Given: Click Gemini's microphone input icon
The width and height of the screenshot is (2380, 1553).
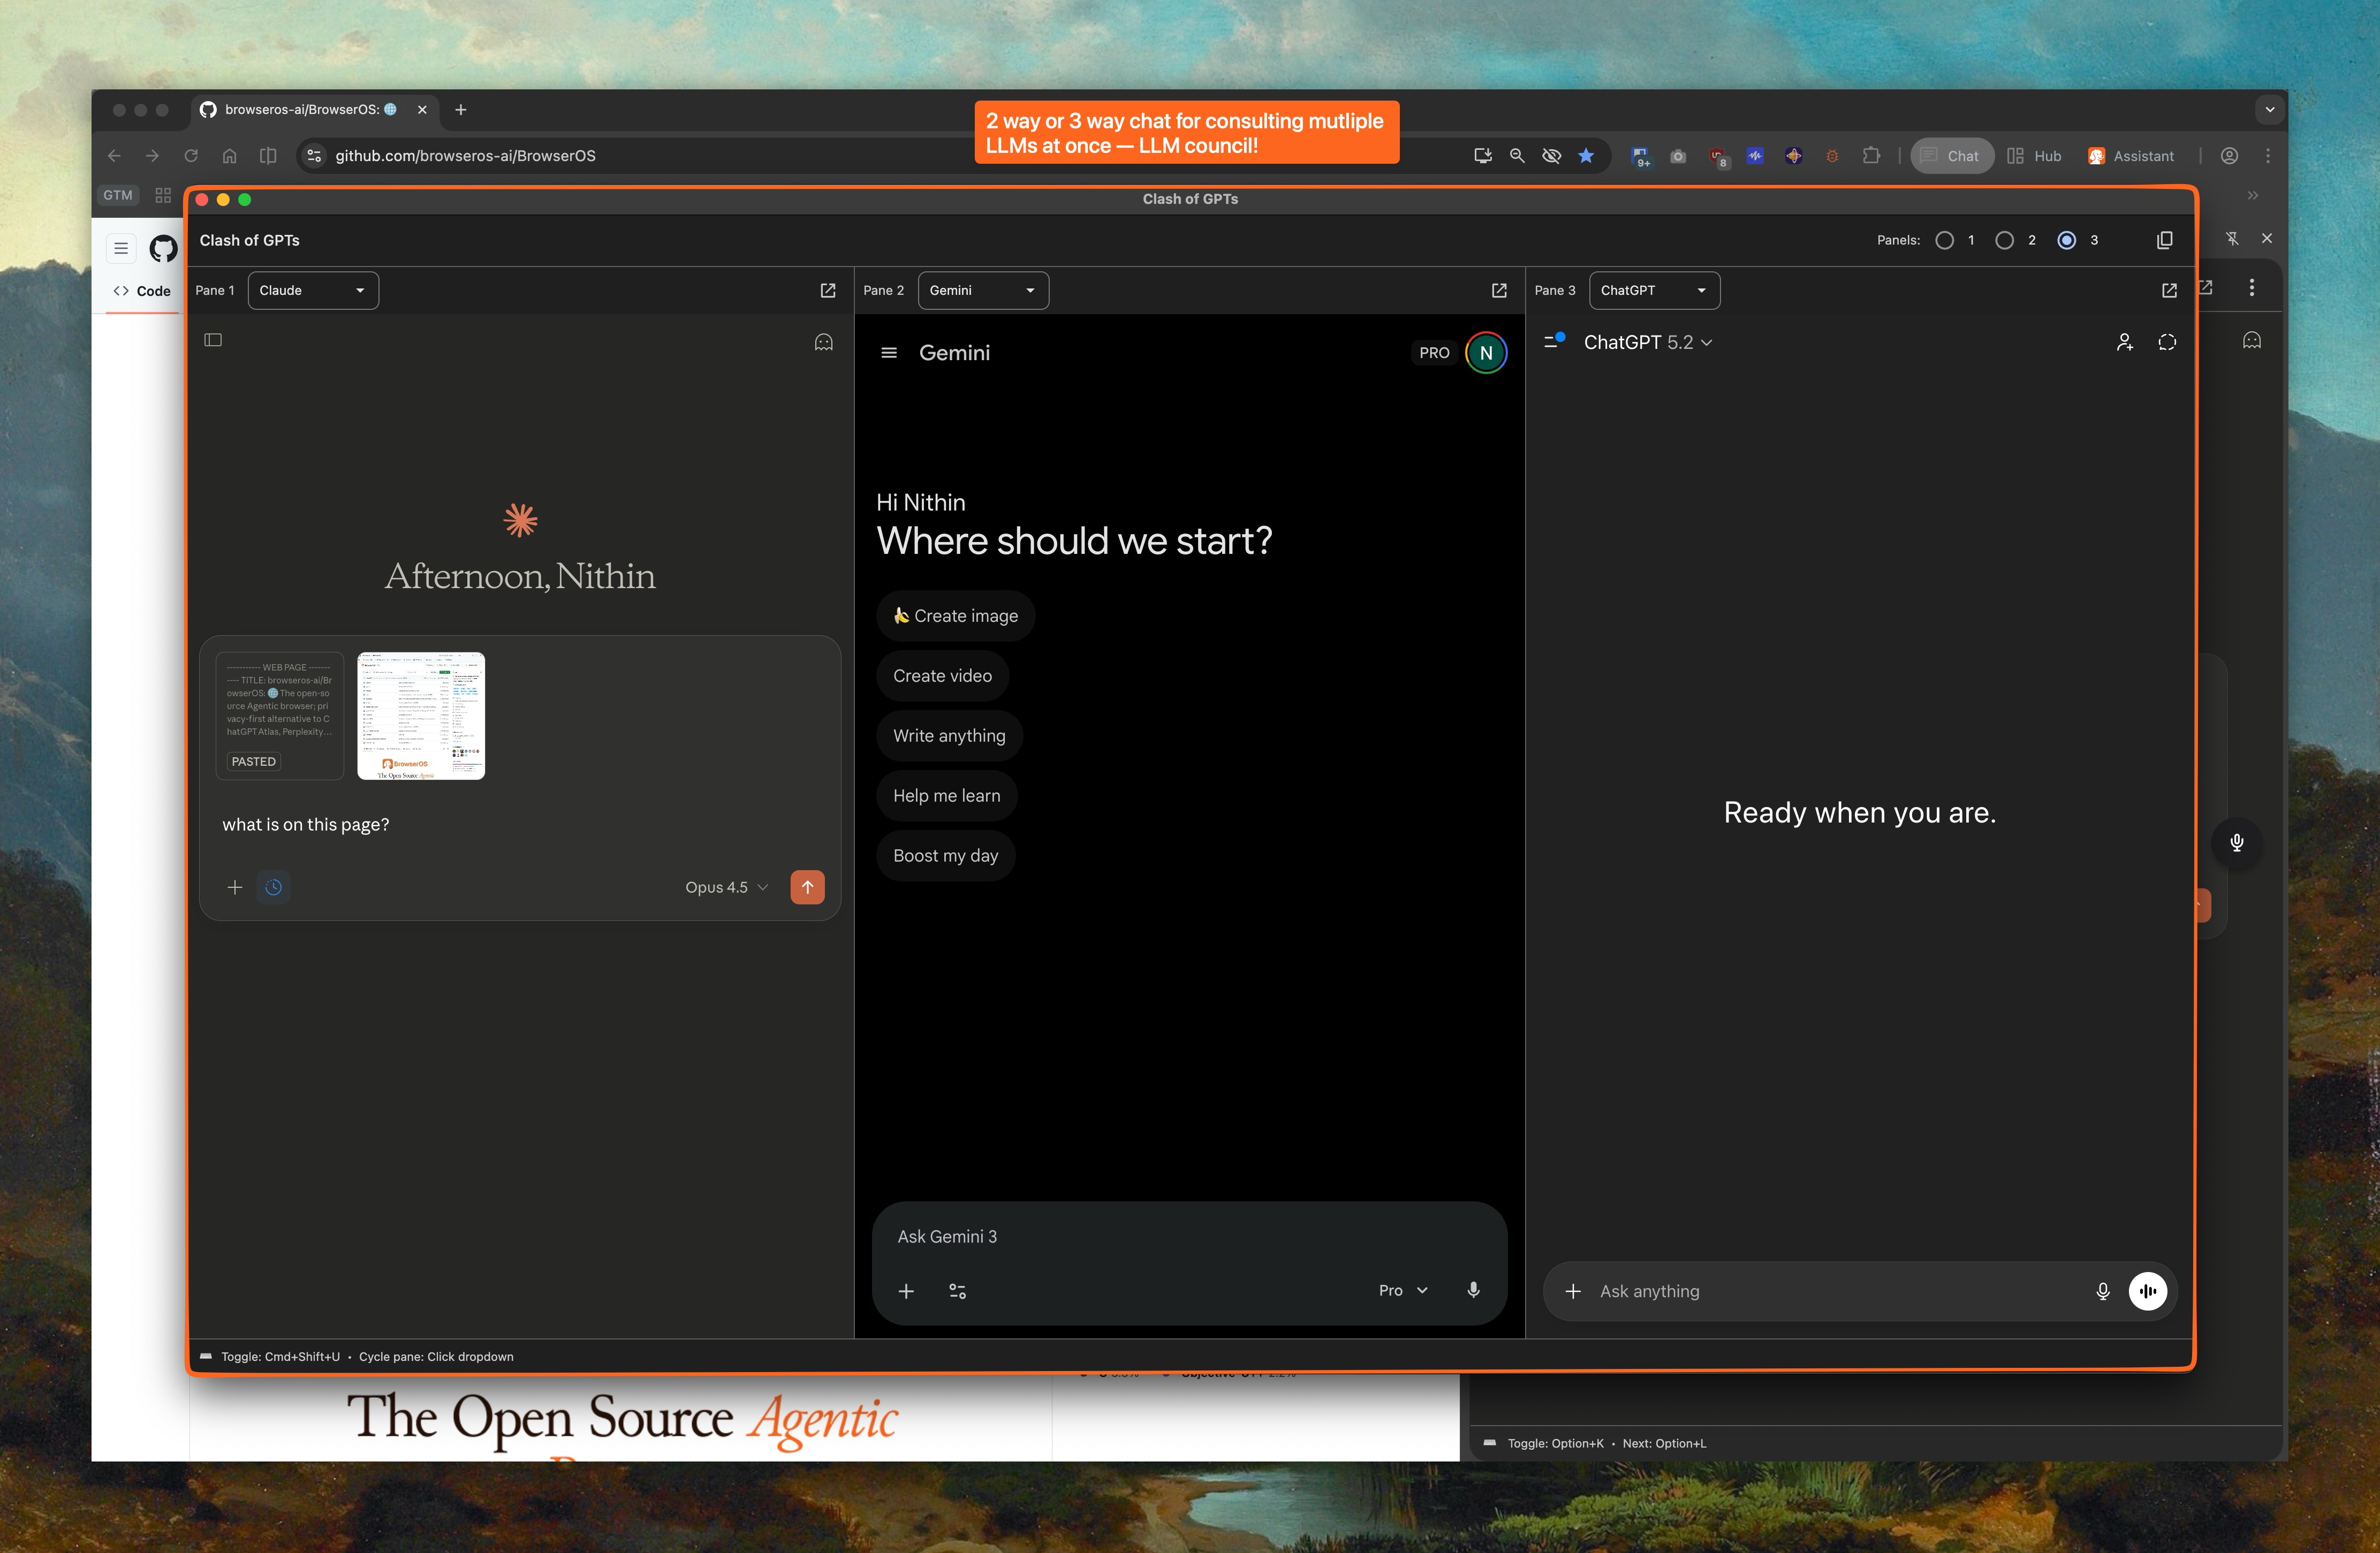Looking at the screenshot, I should (1473, 1290).
